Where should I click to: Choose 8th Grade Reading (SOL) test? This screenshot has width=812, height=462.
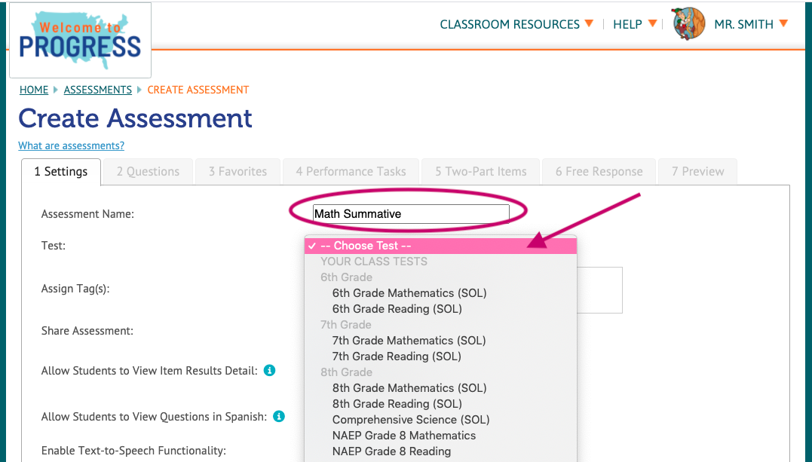coord(397,404)
